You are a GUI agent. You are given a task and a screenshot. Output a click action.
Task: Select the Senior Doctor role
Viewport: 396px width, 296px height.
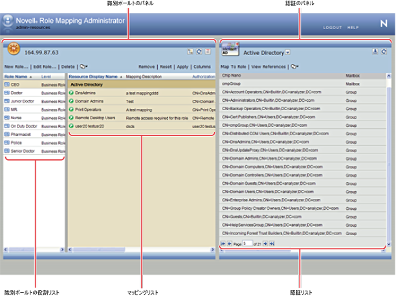pyautogui.click(x=34, y=151)
